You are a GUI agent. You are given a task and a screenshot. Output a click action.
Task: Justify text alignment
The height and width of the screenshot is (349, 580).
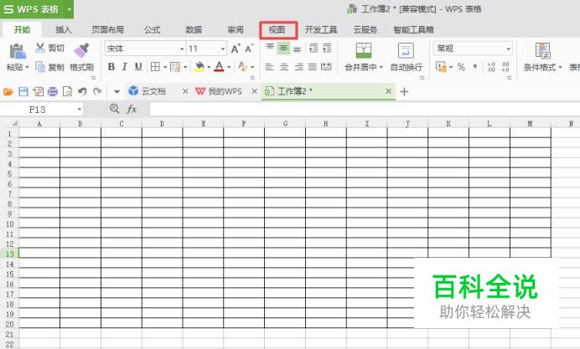313,67
